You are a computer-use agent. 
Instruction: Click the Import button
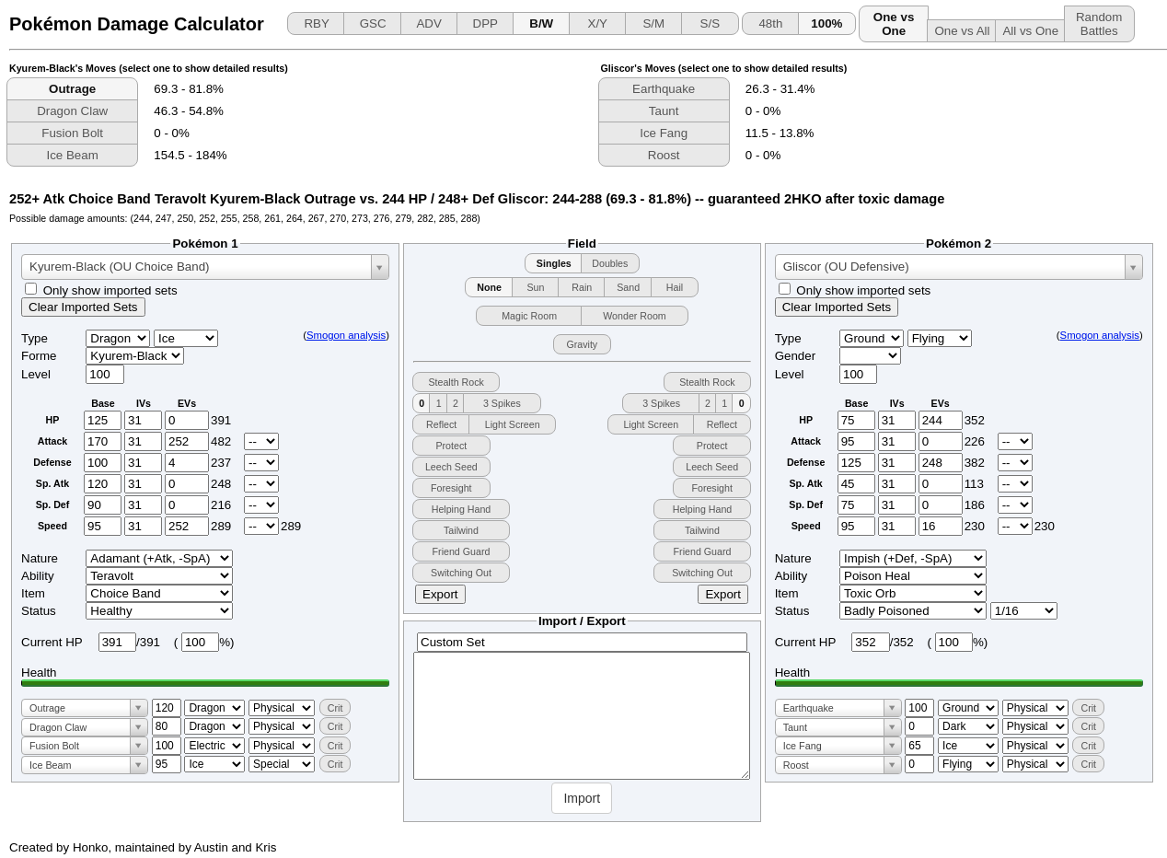(582, 798)
